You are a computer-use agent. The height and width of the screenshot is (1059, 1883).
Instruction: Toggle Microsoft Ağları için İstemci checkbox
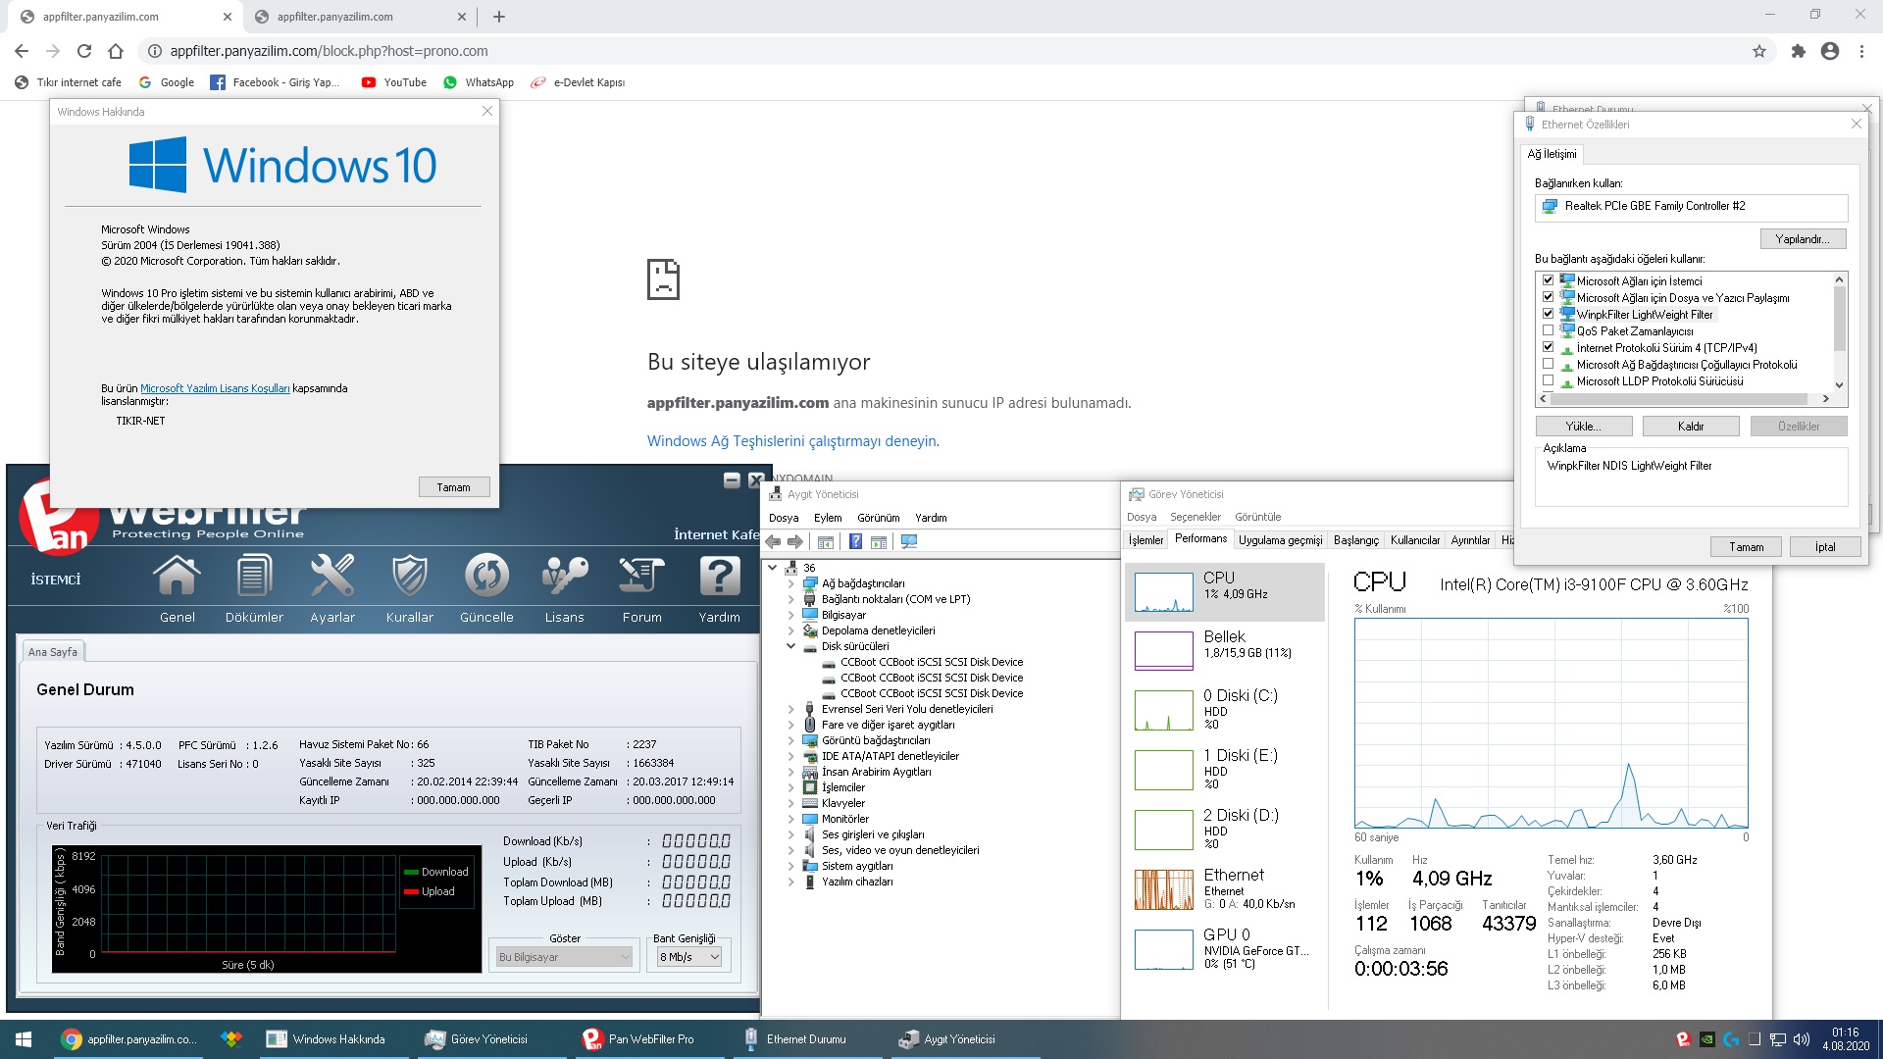coord(1548,280)
